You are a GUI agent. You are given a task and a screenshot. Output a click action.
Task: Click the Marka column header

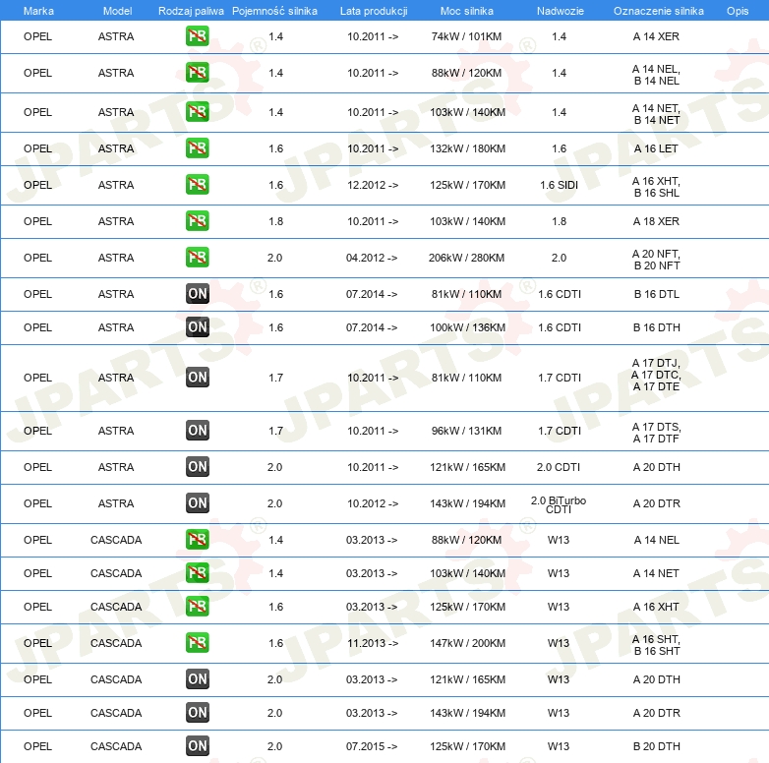pyautogui.click(x=38, y=10)
